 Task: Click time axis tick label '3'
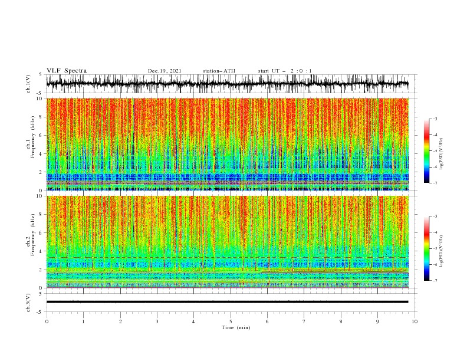(x=157, y=321)
